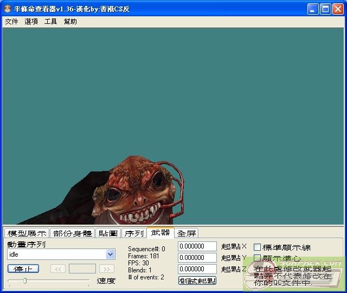Open the 選項 menu
Screen dimensions: 347x293
coord(31,22)
